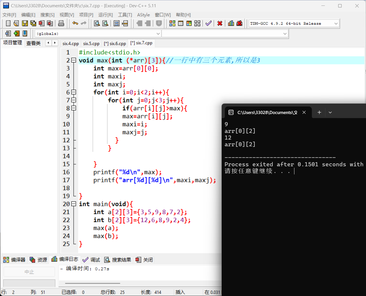Switch to the 查看类 side panel tab
This screenshot has height=296, width=366.
[x=33, y=43]
